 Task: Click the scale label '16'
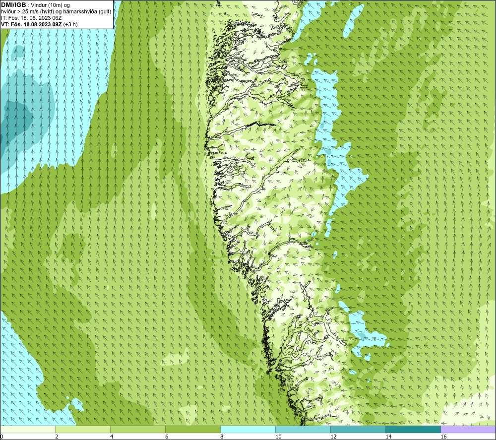[443, 437]
